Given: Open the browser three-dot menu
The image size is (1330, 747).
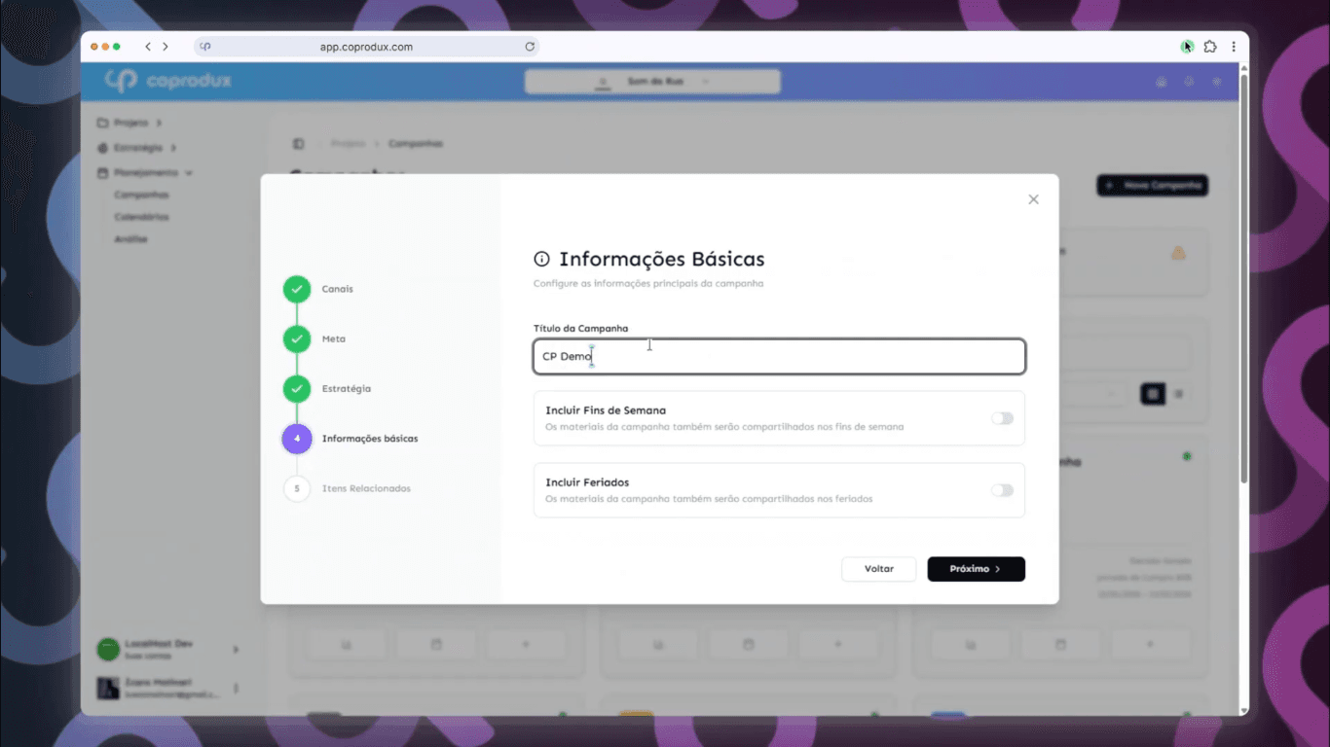Looking at the screenshot, I should coord(1234,47).
